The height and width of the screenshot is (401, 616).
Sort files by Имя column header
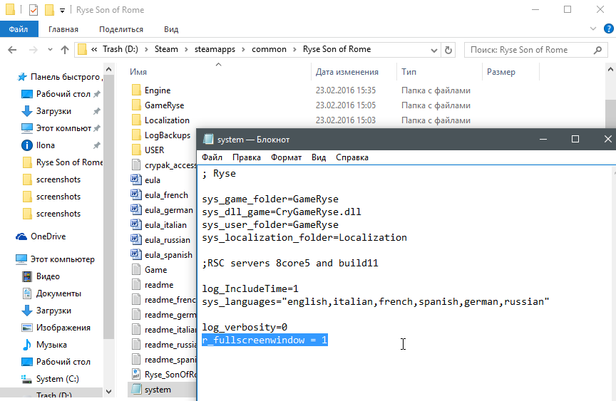[138, 72]
